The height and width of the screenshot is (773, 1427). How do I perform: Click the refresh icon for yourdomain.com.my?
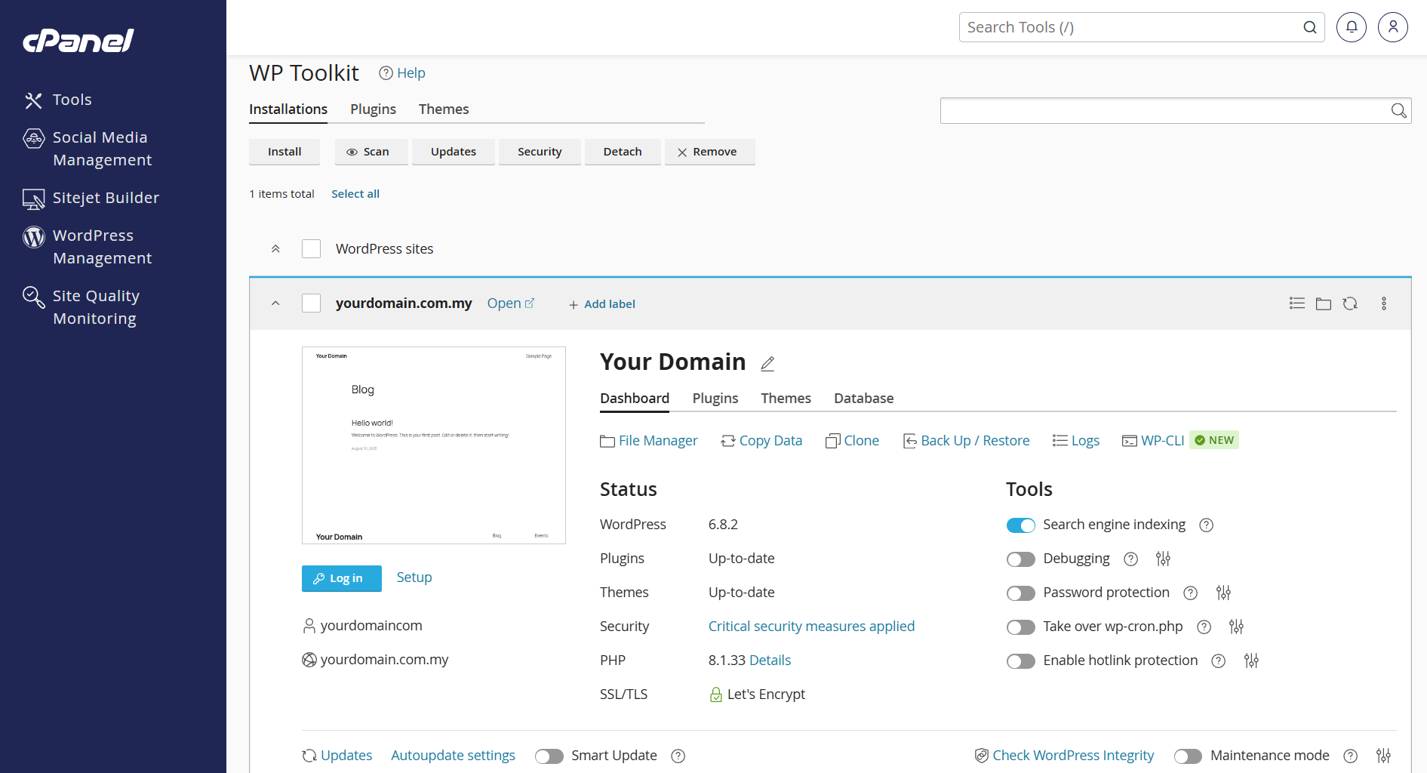(1350, 303)
